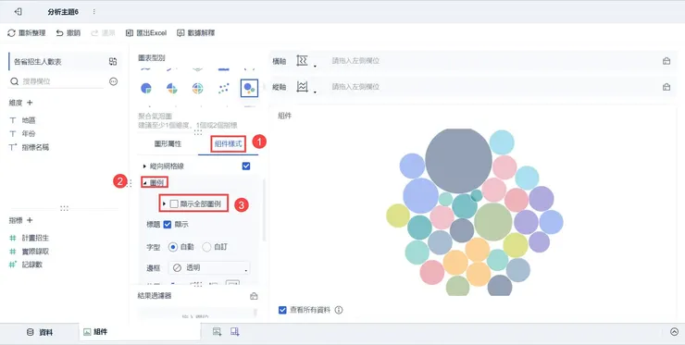Click the magnifier search icon

coord(15,81)
